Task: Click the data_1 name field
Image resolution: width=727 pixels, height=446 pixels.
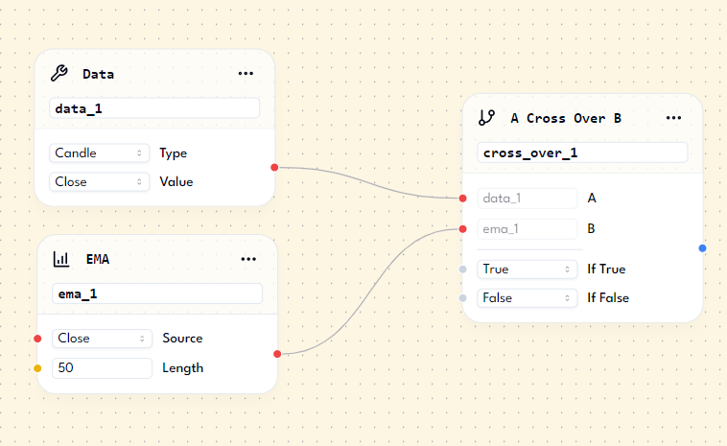Action: click(154, 108)
